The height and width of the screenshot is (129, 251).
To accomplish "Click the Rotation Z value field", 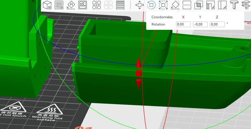I will [x=217, y=24].
